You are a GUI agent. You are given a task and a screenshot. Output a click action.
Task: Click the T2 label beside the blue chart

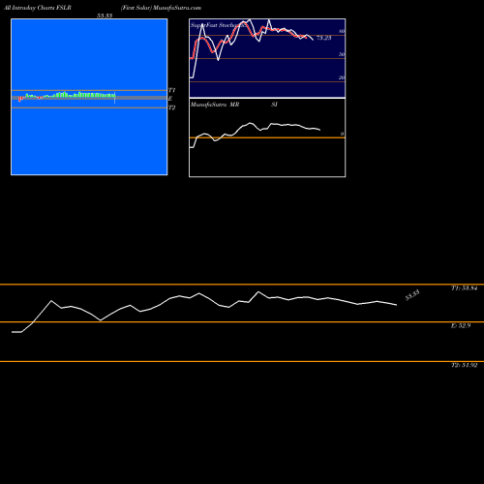[x=171, y=107]
